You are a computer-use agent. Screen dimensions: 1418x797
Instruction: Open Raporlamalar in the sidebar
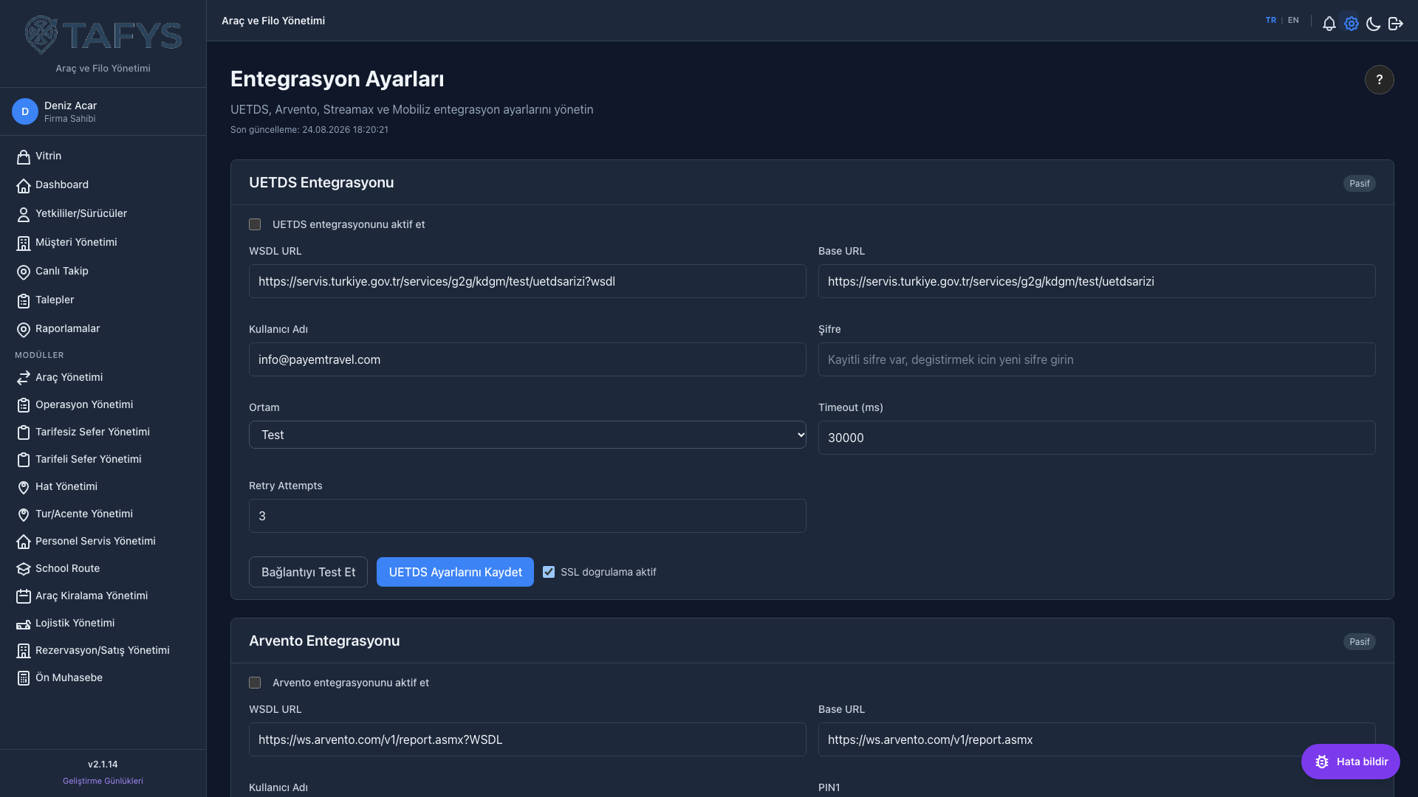[103, 328]
